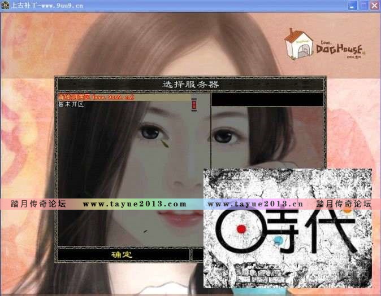The height and width of the screenshot is (296, 381).
Task: Click the black server info field
Action: tap(267, 99)
